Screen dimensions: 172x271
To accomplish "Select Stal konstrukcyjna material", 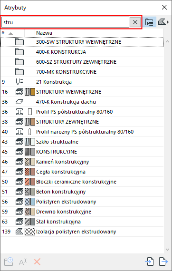I will (82, 222).
